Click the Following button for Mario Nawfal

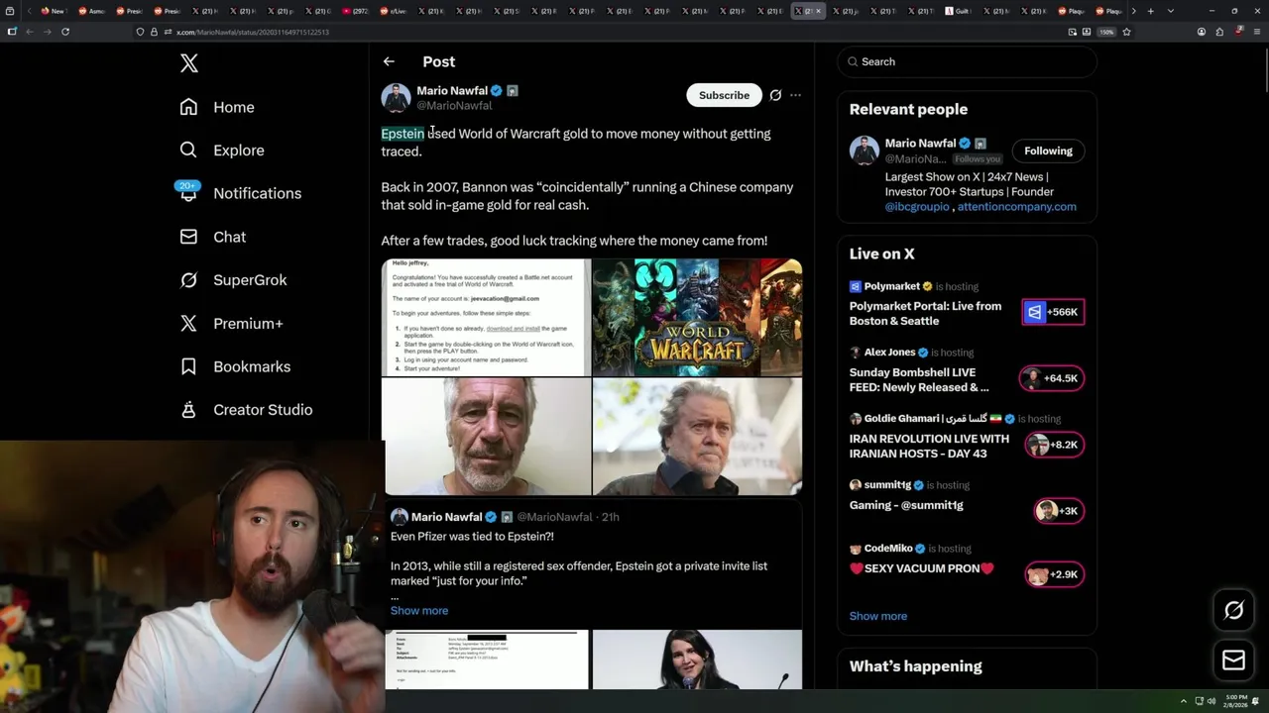pyautogui.click(x=1048, y=151)
